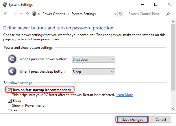Toggle Turn on fast startup checkbox
The image size is (176, 126).
coord(10,90)
